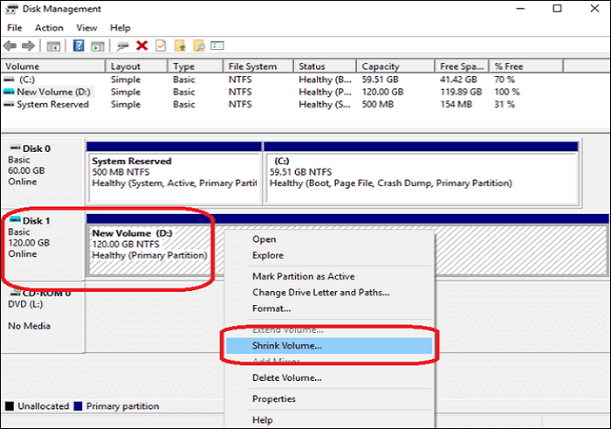Click the red X delete icon
Viewport: 611px width, 429px height.
141,45
